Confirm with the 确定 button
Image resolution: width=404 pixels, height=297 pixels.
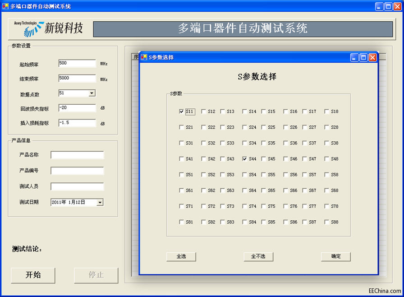pyautogui.click(x=336, y=256)
